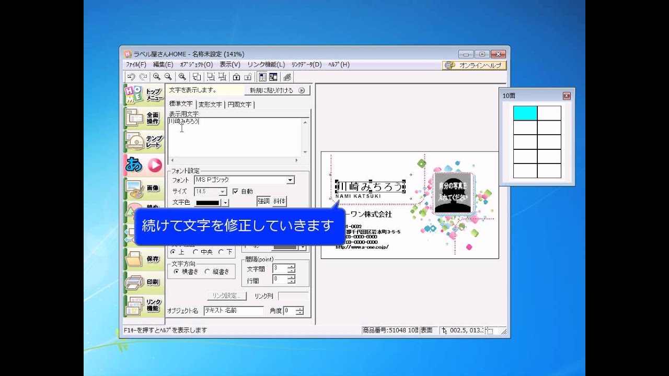The image size is (669, 376).
Task: Toggle the 強調 bold button
Action: pos(263,201)
